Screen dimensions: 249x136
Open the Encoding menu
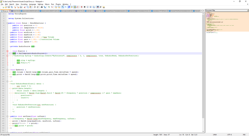[x=24, y=4]
